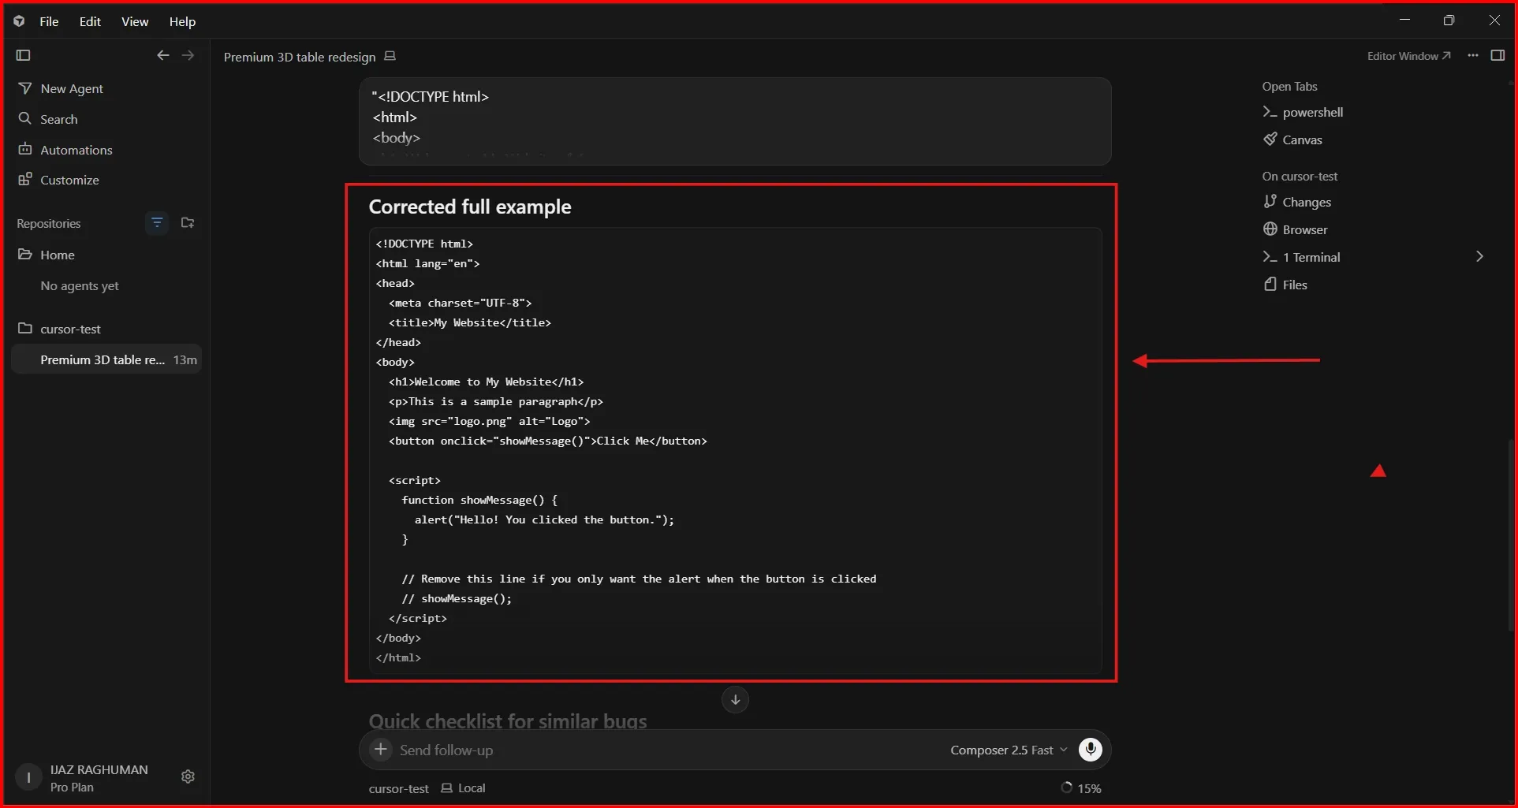Click the Local environment selector

[464, 788]
